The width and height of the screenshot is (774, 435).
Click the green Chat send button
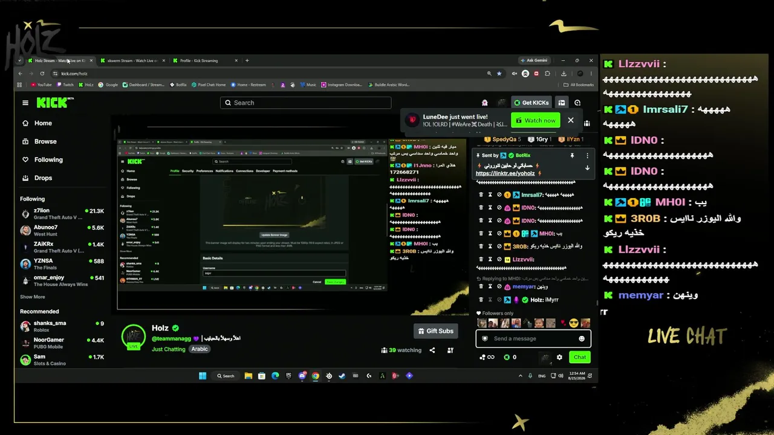click(x=579, y=357)
